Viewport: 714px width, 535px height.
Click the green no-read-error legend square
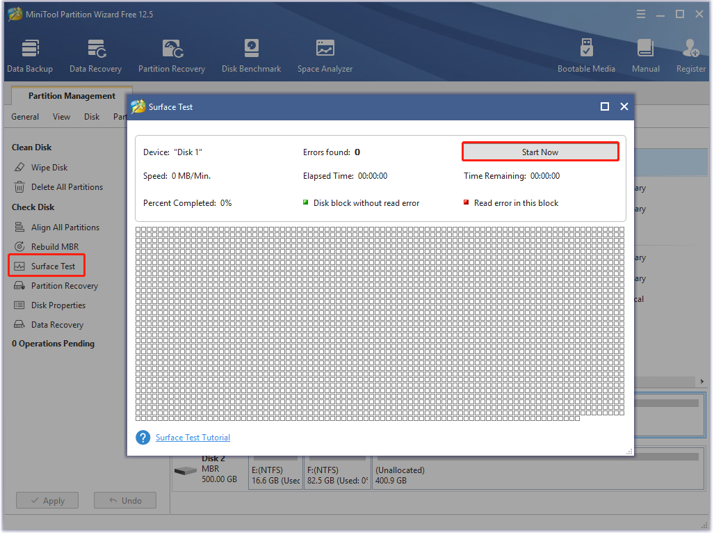pos(305,202)
